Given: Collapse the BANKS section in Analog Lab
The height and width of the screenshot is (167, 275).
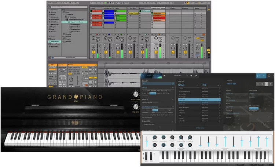Looking at the screenshot, I should [173, 99].
